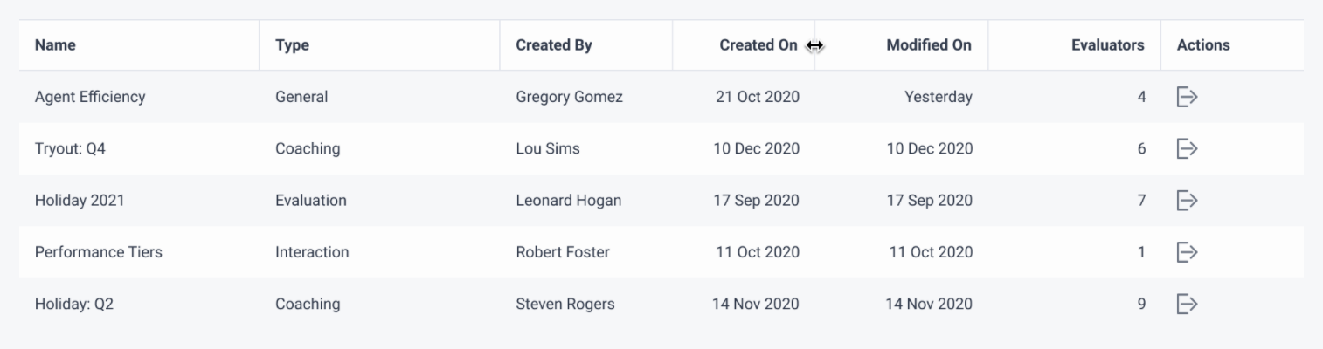Screen dimensions: 1323x349
Task: Click export icon for Holiday 2021 row
Action: tap(1186, 201)
